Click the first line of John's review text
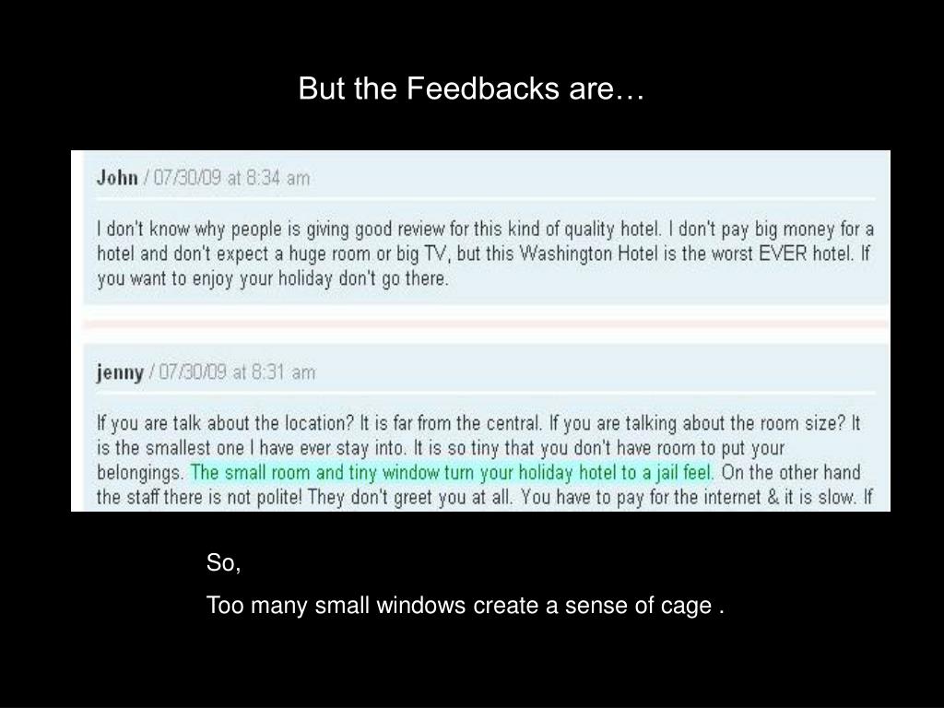This screenshot has height=708, width=944. 485,229
